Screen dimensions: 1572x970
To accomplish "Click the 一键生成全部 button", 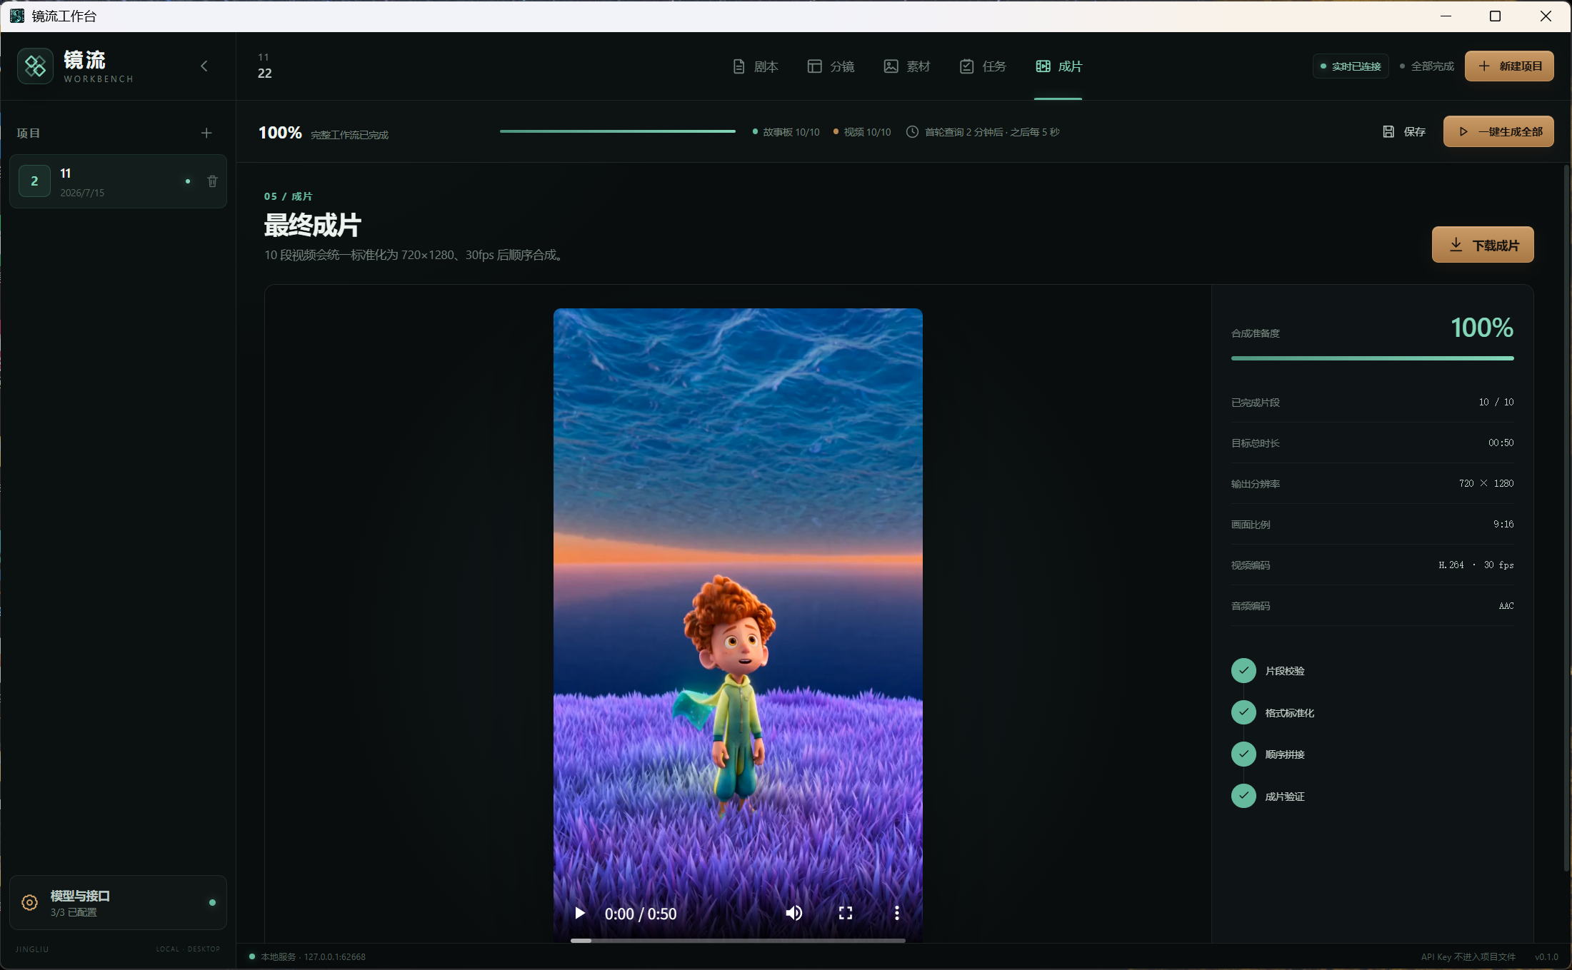I will click(1498, 132).
